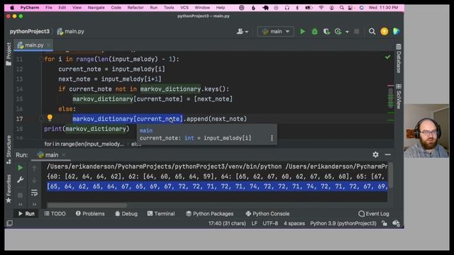Toggle soft-wrap in Run console

point(34,193)
